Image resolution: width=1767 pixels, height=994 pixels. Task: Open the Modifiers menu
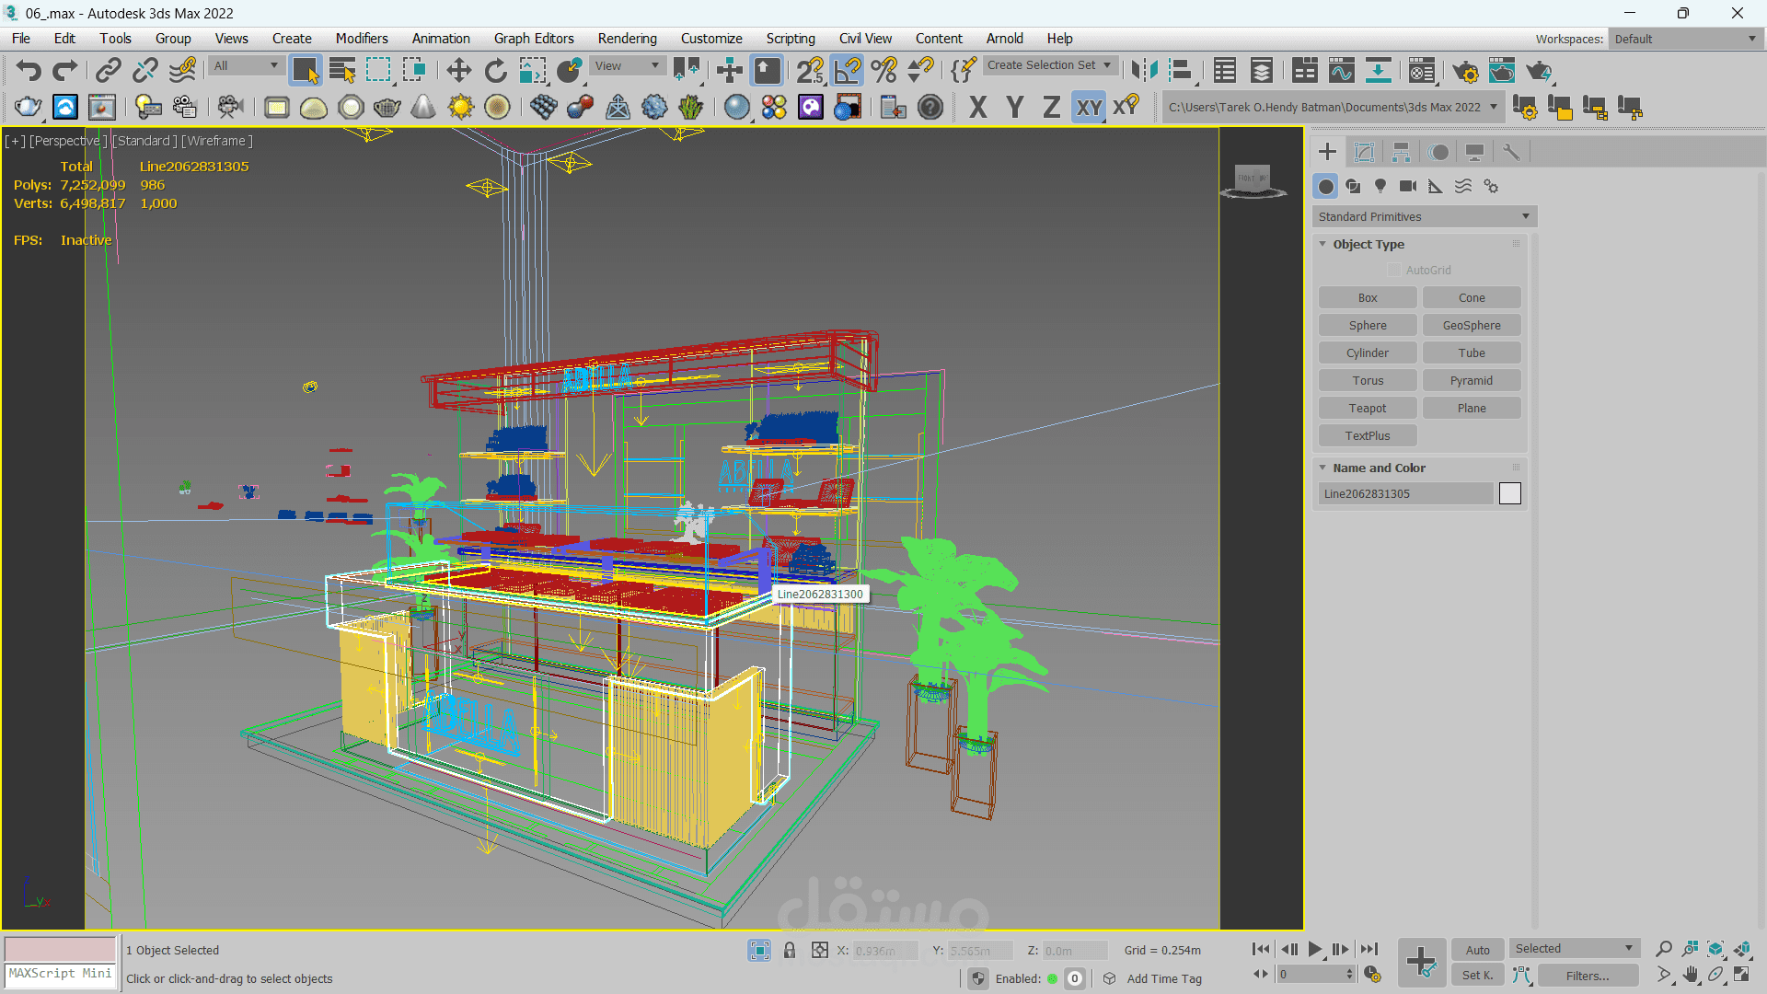click(x=361, y=39)
